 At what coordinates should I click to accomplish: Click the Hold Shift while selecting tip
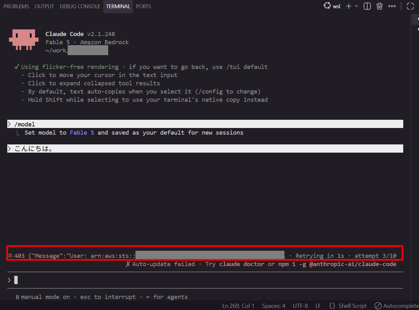coord(148,100)
